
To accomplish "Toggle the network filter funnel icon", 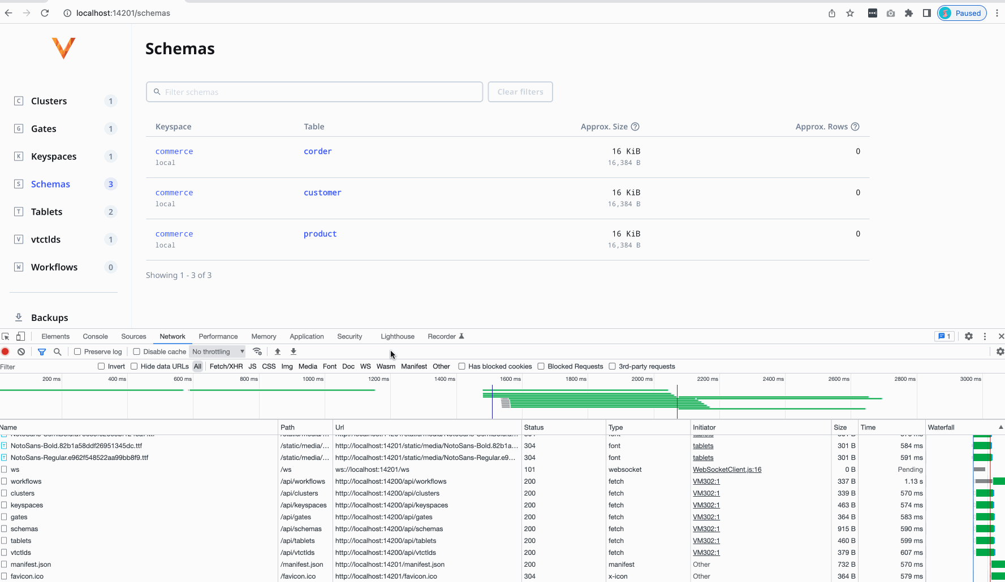I will click(x=42, y=351).
